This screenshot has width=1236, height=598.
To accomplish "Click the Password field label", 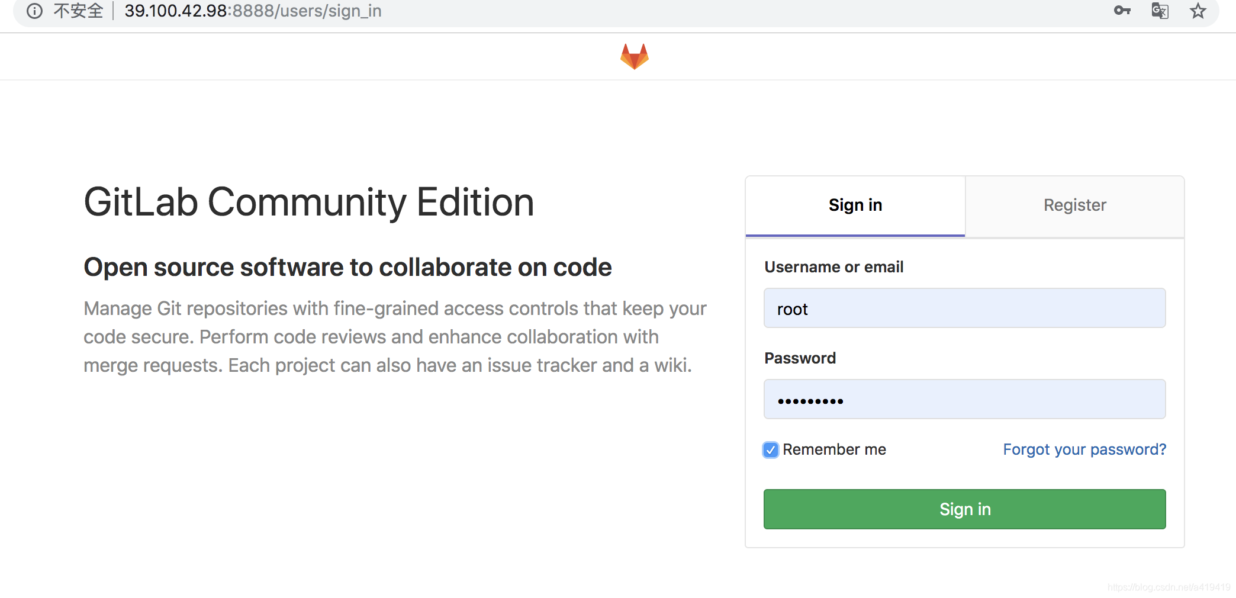I will pyautogui.click(x=800, y=358).
